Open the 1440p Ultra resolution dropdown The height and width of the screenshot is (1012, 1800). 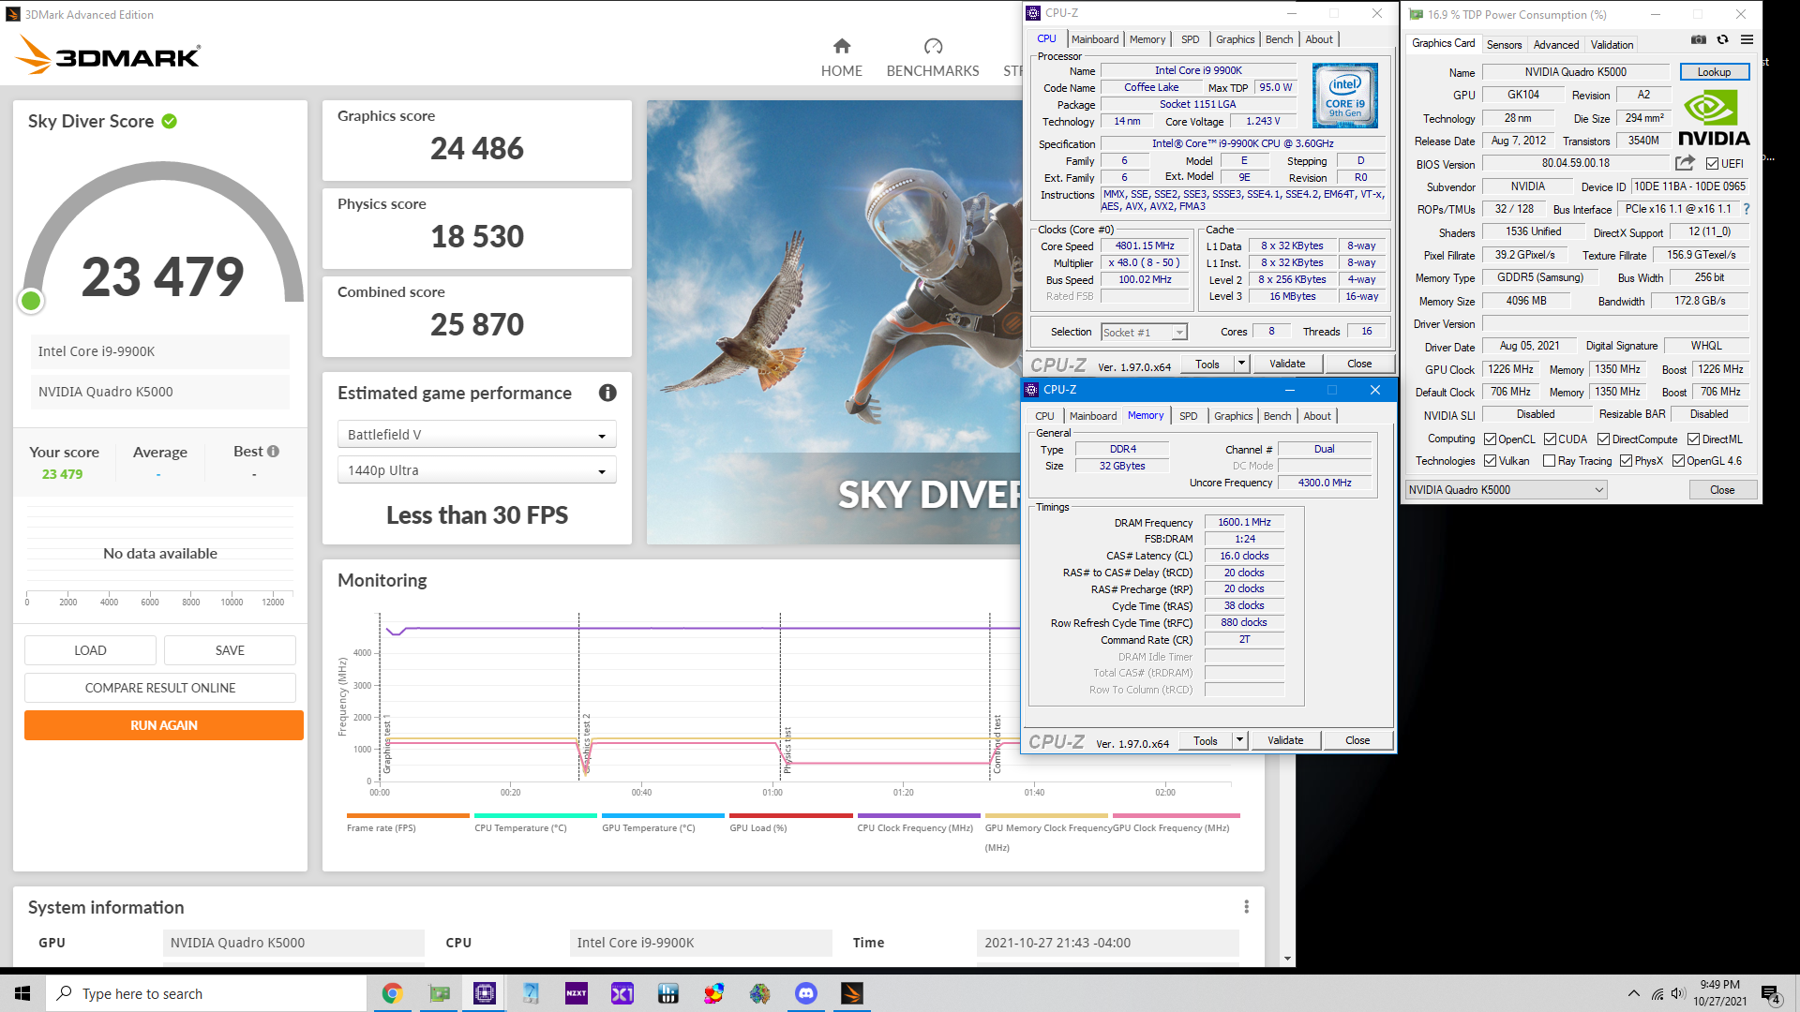click(476, 469)
